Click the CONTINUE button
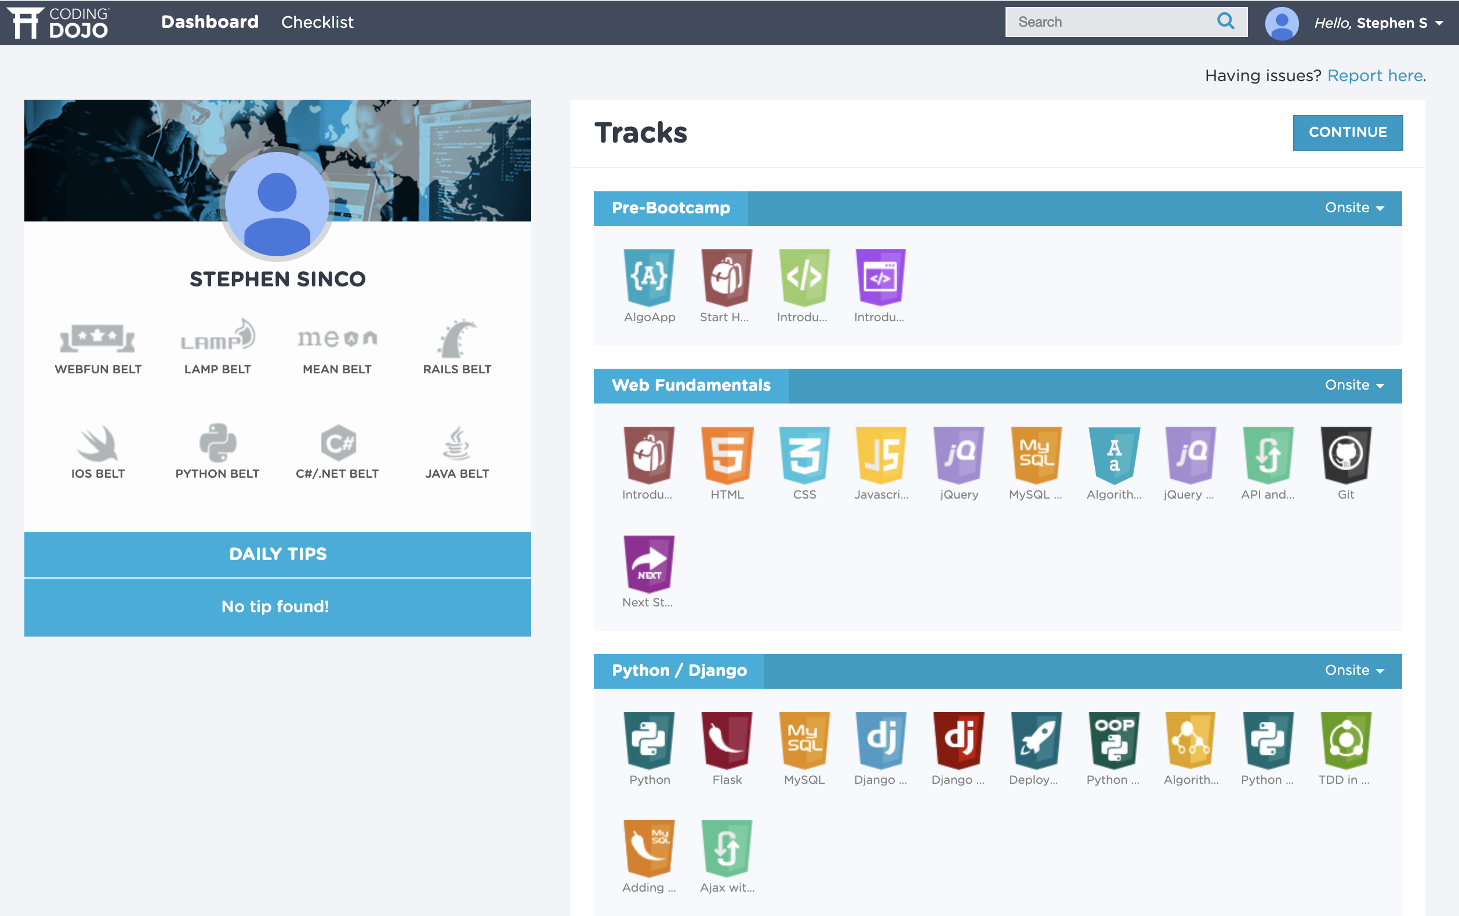The image size is (1459, 916). coord(1348,132)
